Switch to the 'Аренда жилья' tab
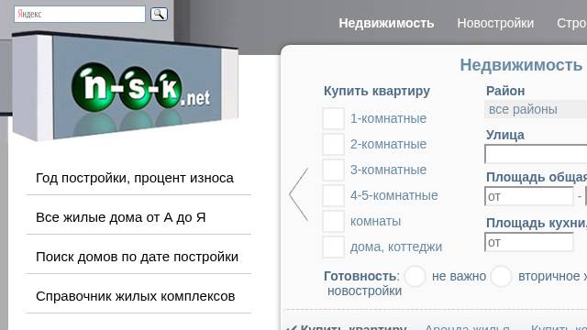Viewport: 587px width, 330px height. 467,327
